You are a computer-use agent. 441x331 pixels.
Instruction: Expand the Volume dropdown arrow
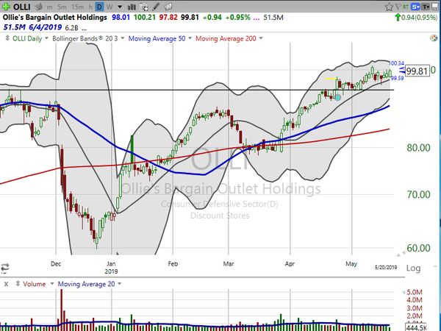[52, 284]
